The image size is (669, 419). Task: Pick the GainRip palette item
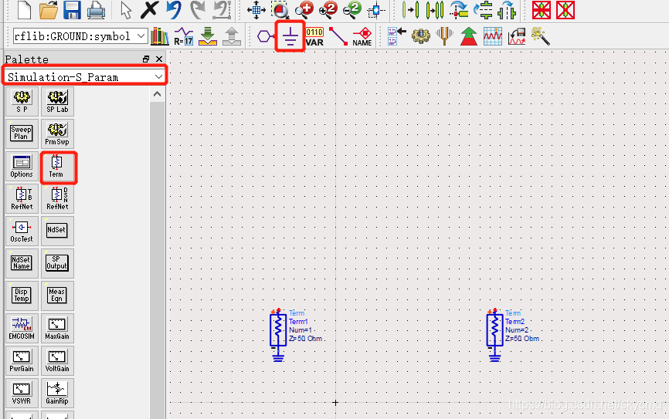coord(57,393)
